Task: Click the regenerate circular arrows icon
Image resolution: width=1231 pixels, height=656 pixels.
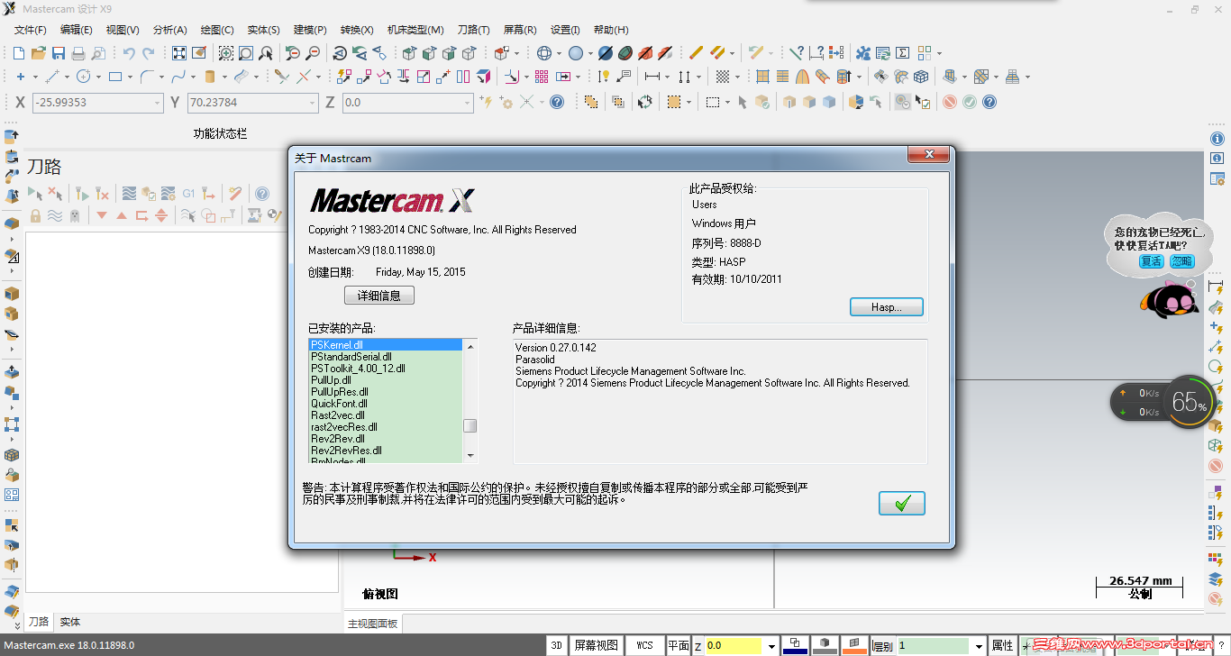Action: 644,102
